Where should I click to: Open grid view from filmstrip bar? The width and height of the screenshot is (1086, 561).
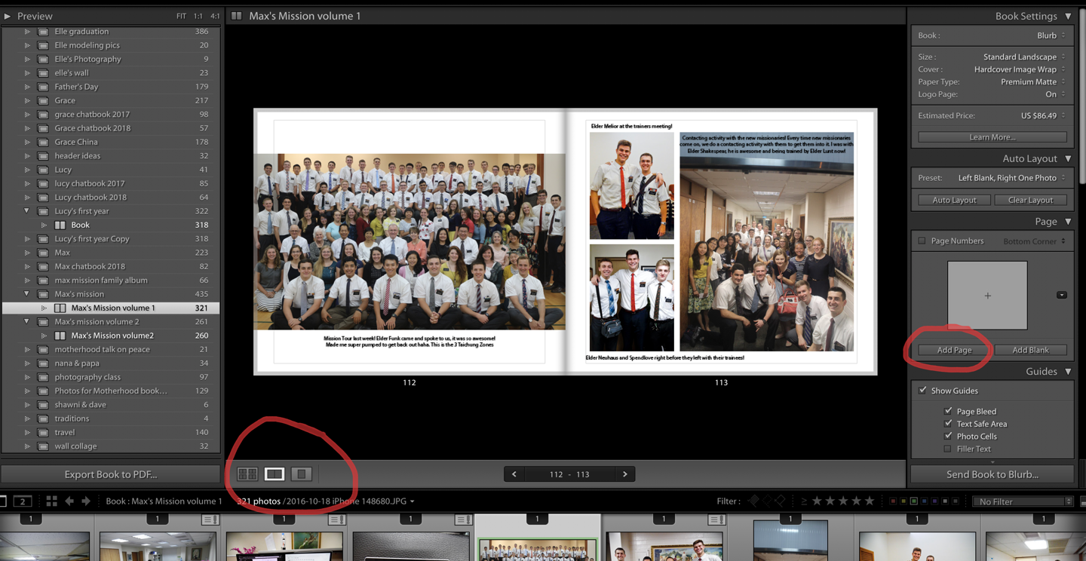[51, 501]
